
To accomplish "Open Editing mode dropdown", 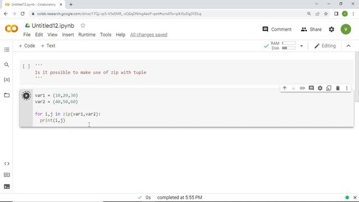I will pyautogui.click(x=325, y=46).
